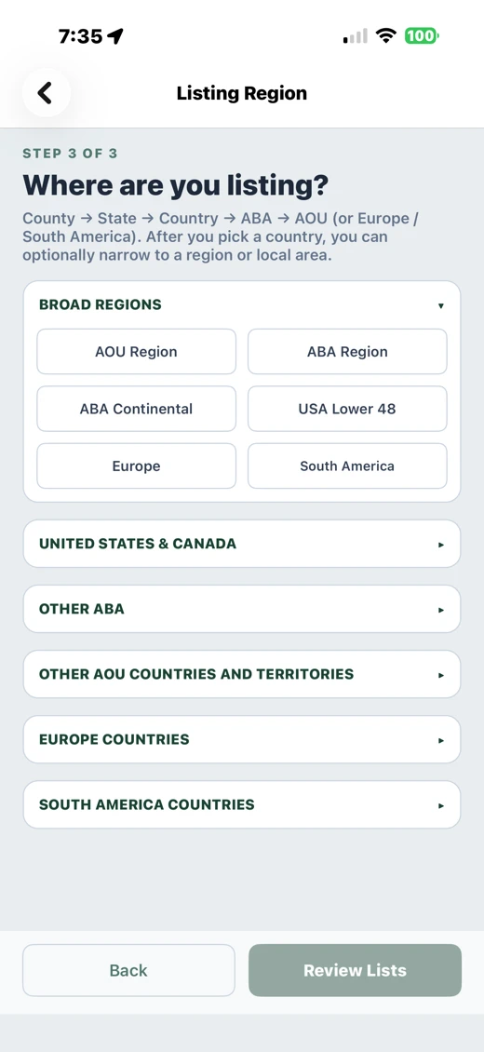484x1052 pixels.
Task: Tap the Broad Regions header label
Action: [x=101, y=304]
